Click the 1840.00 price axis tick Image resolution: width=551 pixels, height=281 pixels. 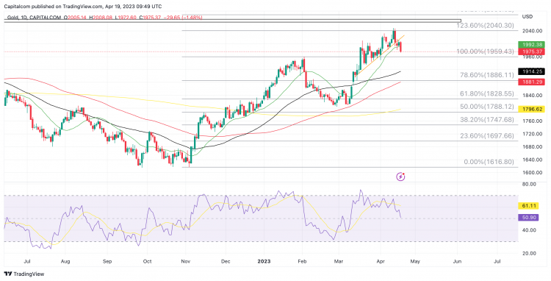pyautogui.click(x=533, y=96)
